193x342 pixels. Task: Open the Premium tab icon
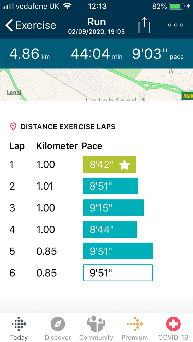point(135,324)
